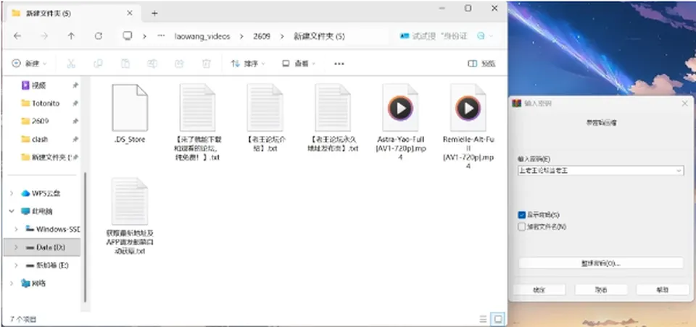This screenshot has height=327, width=696.
Task: Navigate to 2609 in breadcrumb
Action: [262, 36]
